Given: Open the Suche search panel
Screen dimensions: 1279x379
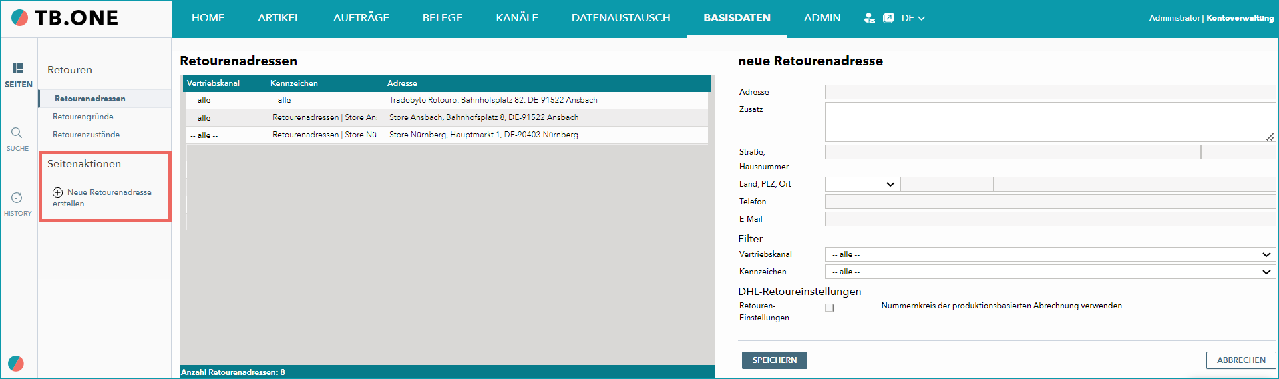Looking at the screenshot, I should click(17, 139).
